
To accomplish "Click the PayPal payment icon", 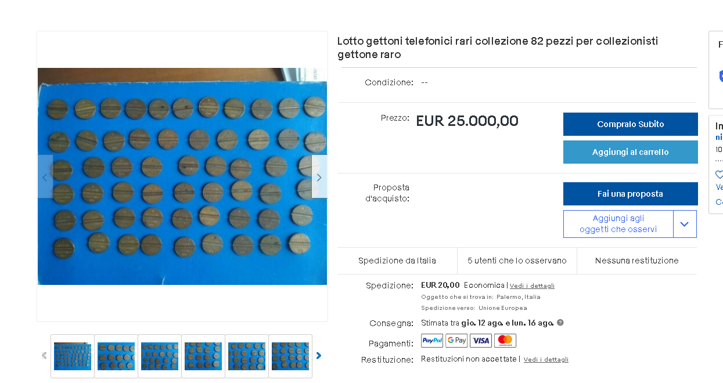I will coord(432,341).
